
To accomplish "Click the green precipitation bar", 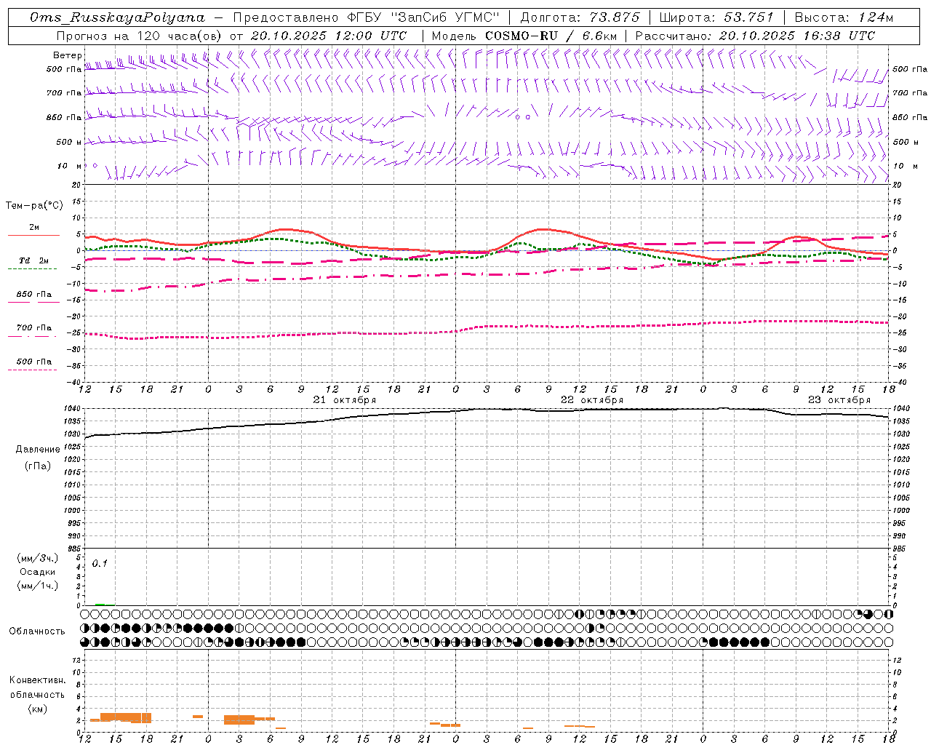I will 100,604.
